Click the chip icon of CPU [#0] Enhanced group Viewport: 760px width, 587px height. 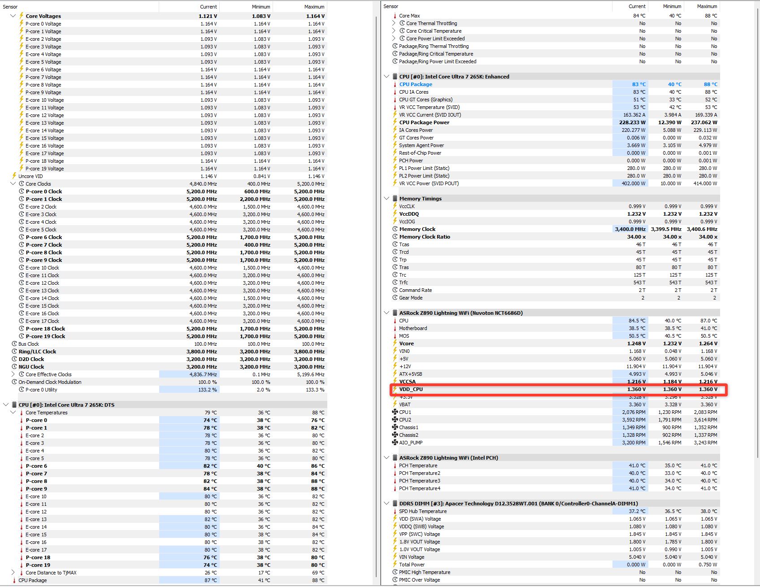(395, 76)
